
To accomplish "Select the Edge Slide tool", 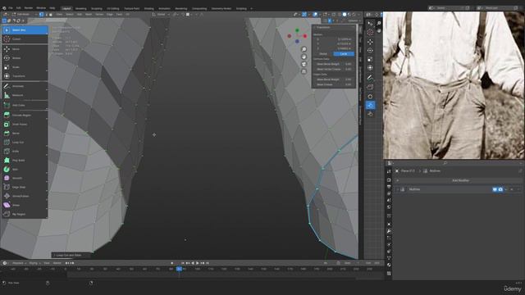I will [25, 187].
